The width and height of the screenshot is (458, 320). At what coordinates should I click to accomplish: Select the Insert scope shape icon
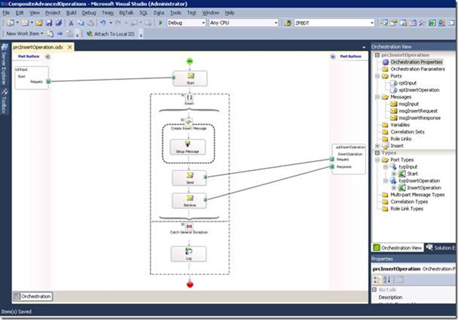click(x=189, y=98)
